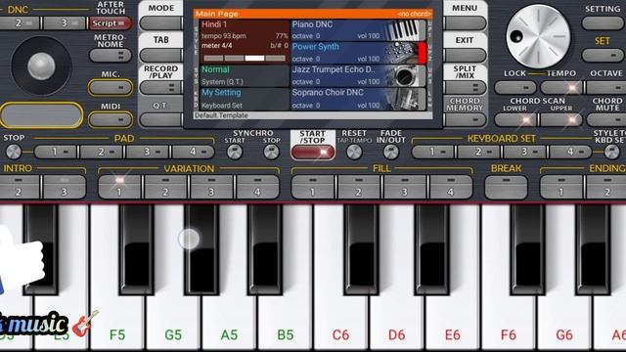The width and height of the screenshot is (626, 352).
Task: Select Soprano Choir DNC sound row
Action: pyautogui.click(x=359, y=99)
